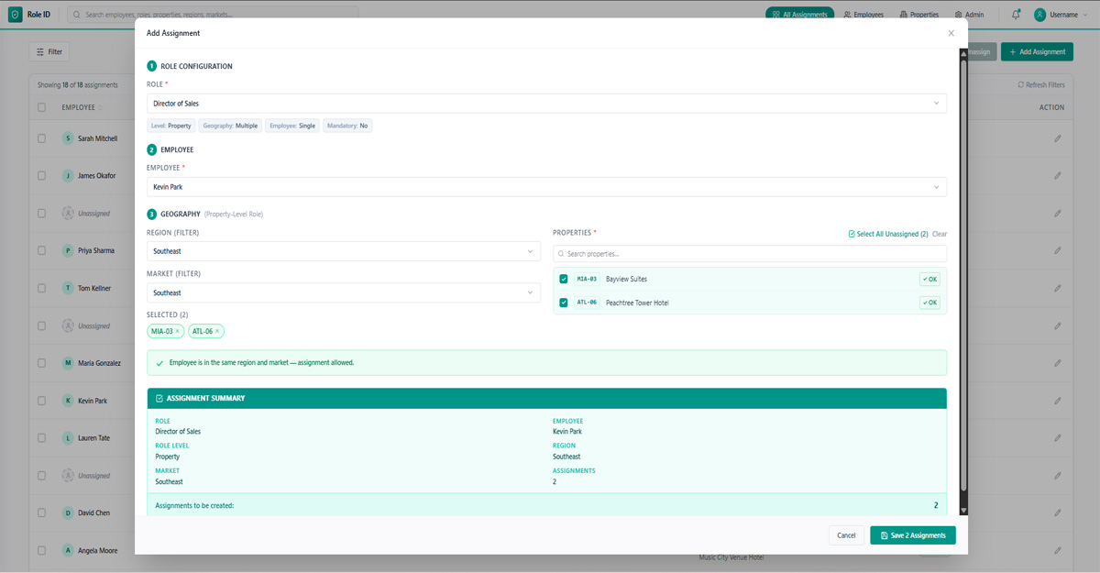Click Select All Unassigned (2) link

pyautogui.click(x=888, y=234)
